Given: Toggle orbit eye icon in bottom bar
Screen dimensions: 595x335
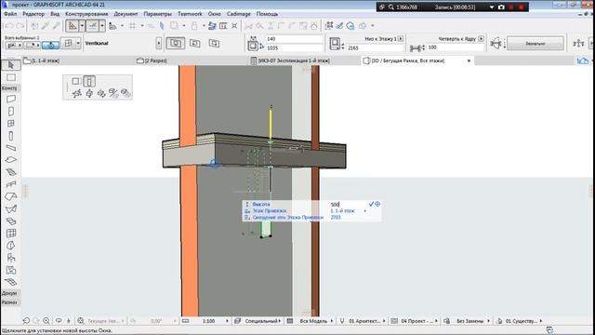Looking at the screenshot, I should click(x=59, y=320).
